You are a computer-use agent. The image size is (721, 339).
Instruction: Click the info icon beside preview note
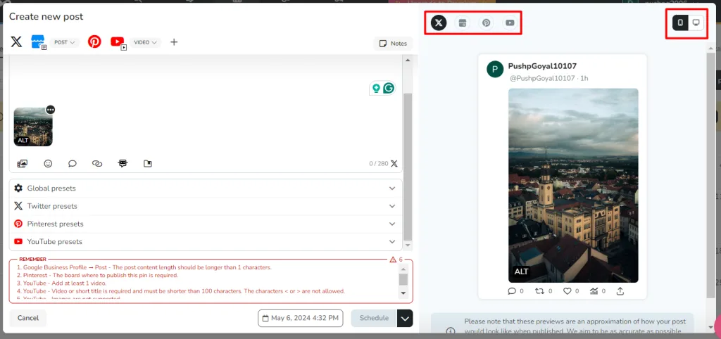click(x=451, y=331)
